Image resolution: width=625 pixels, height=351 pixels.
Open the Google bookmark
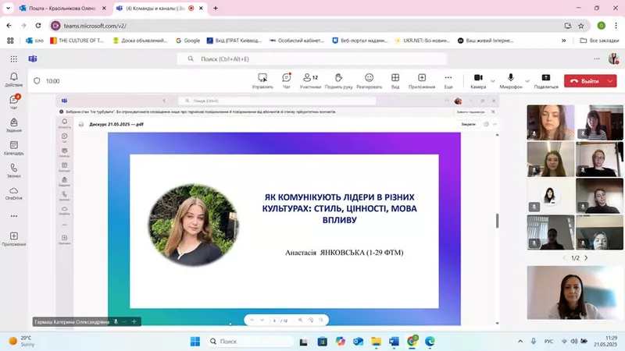click(x=188, y=41)
